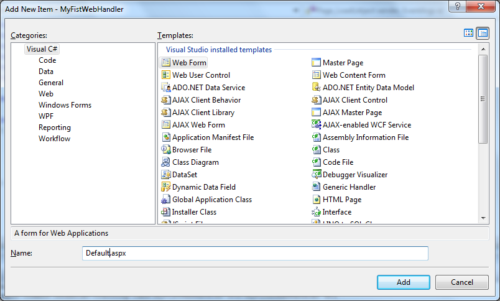Pick the AJAX-enabled WCF Service icon
500x301 pixels.
coord(317,125)
